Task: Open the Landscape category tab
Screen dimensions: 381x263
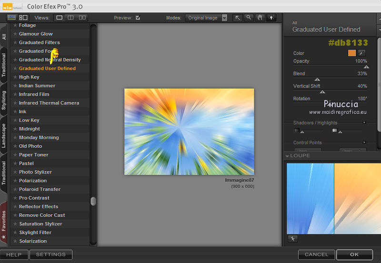Action: coord(4,135)
